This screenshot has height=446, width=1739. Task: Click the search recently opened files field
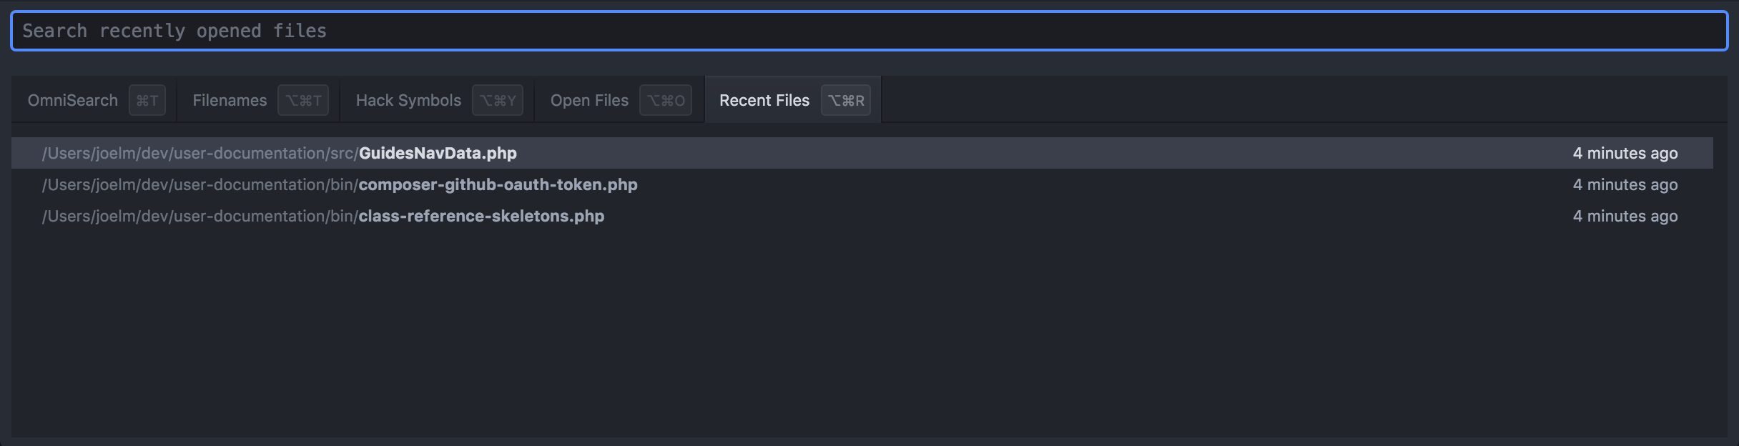869,31
